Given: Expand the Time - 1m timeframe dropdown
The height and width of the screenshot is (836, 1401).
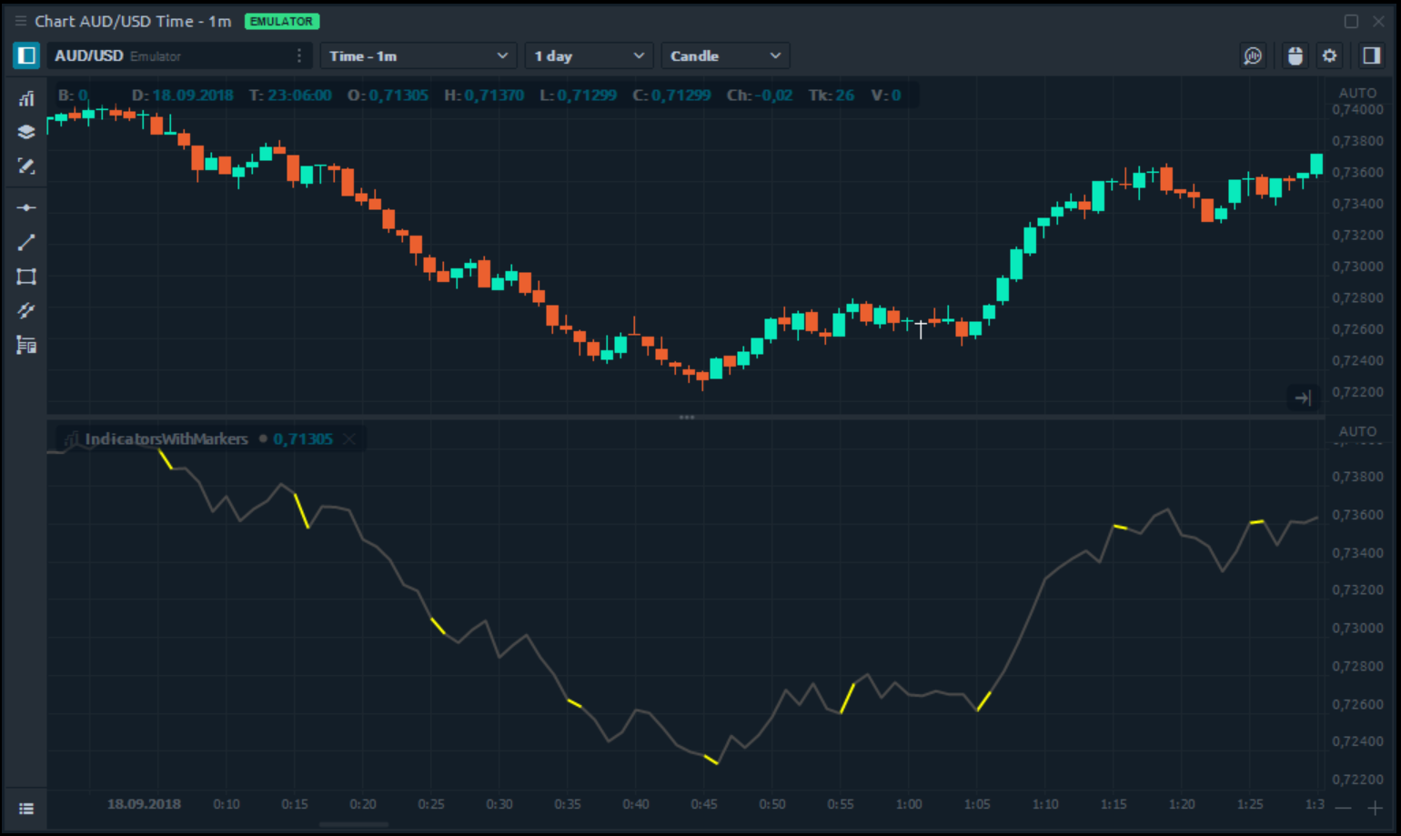Looking at the screenshot, I should click(418, 56).
